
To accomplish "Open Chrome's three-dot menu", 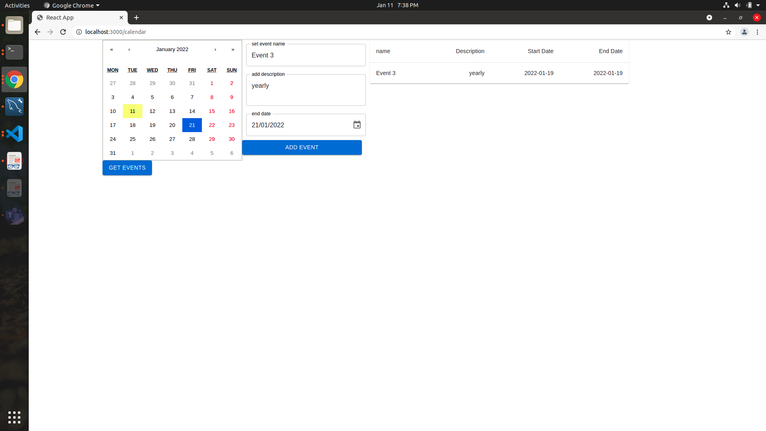I will (757, 32).
